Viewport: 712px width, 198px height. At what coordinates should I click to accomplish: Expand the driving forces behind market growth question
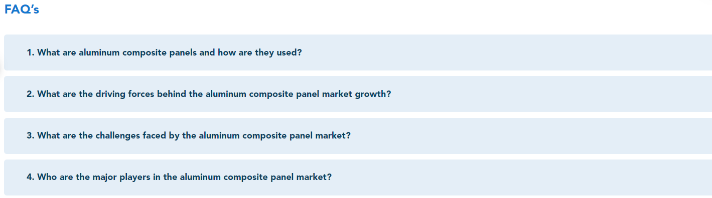358,94
